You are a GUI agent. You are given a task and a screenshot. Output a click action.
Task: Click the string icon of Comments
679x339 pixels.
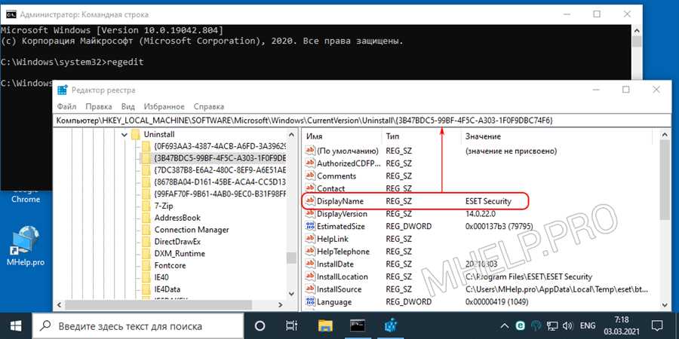pos(311,176)
